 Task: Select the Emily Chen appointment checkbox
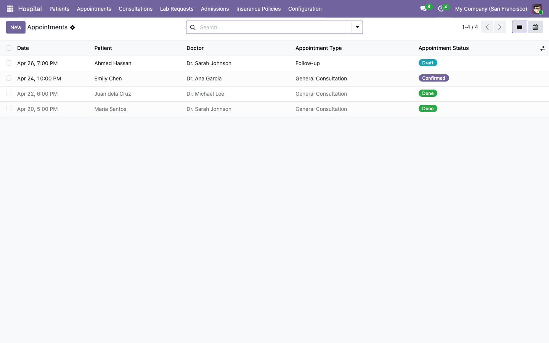click(x=9, y=79)
